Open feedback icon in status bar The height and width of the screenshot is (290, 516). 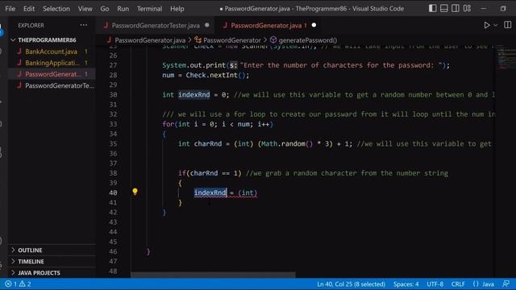click(x=506, y=284)
